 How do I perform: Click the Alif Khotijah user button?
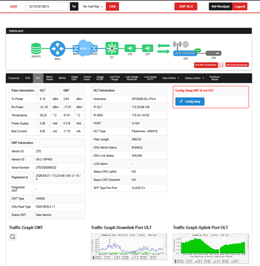220,7
